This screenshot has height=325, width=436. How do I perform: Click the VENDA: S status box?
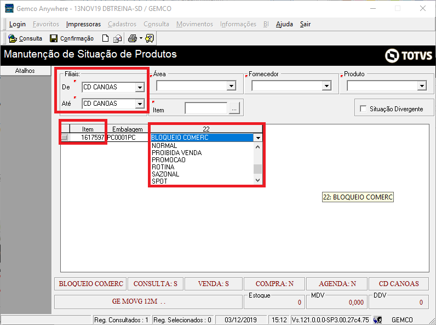[213, 284]
